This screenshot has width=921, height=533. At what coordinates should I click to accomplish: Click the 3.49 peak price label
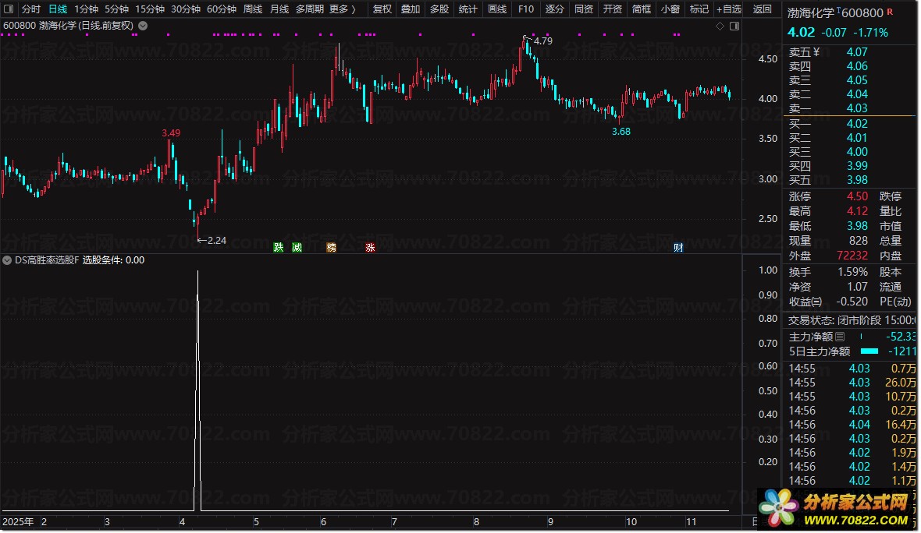[x=171, y=133]
